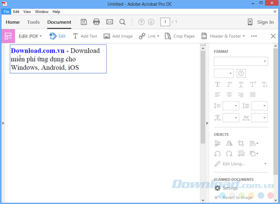Toggle subscript formatting
The image size is (280, 204).
(x=264, y=84)
